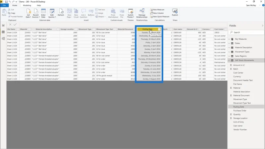Image resolution: width=265 pixels, height=149 pixels.
Task: Open the Currency column filter dropdown
Action: (x=212, y=29)
